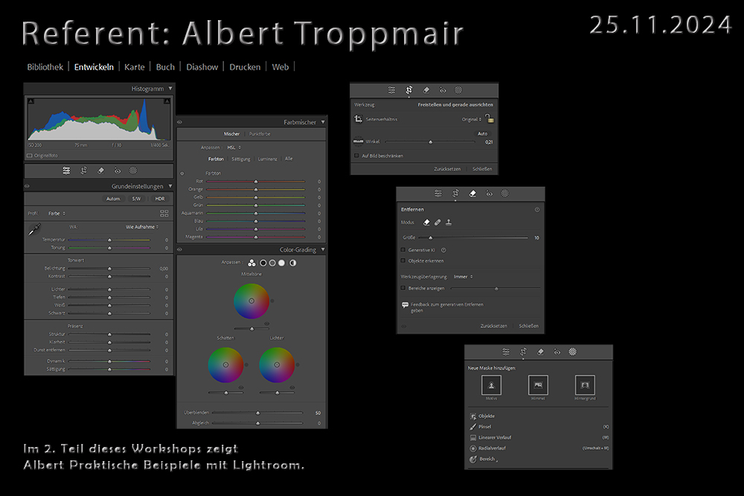Switch to the Karte module

click(134, 67)
